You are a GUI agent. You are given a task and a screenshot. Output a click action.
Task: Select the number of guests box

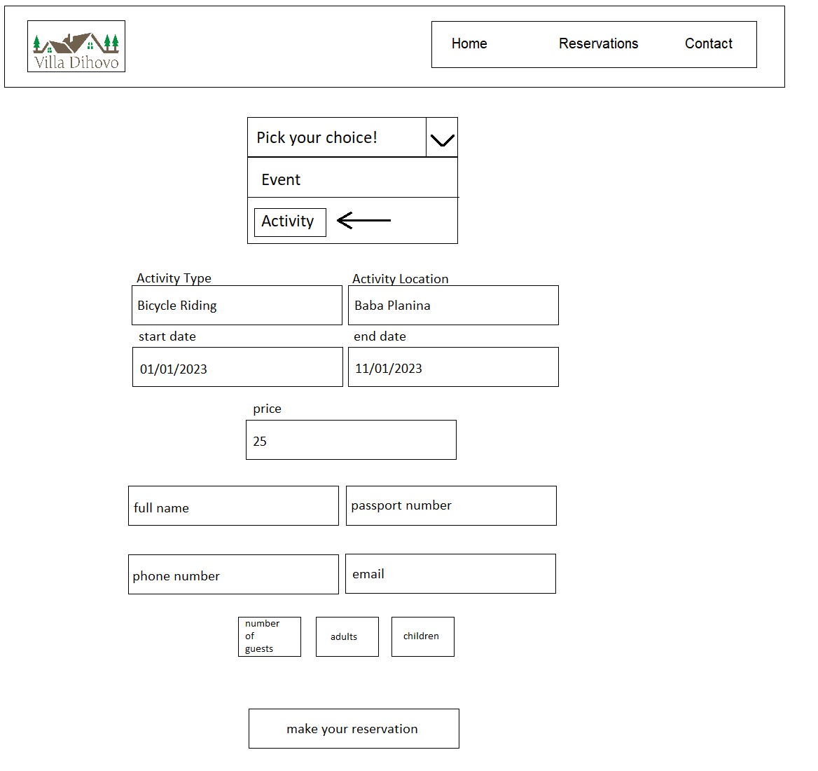coord(270,636)
